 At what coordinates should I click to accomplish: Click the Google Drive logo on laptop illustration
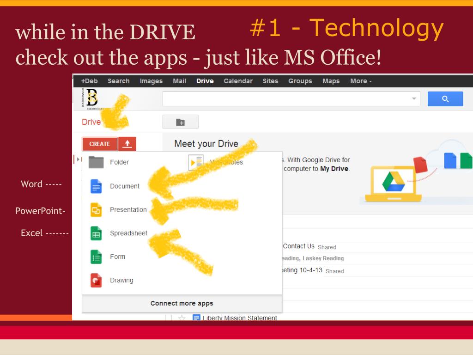(393, 181)
